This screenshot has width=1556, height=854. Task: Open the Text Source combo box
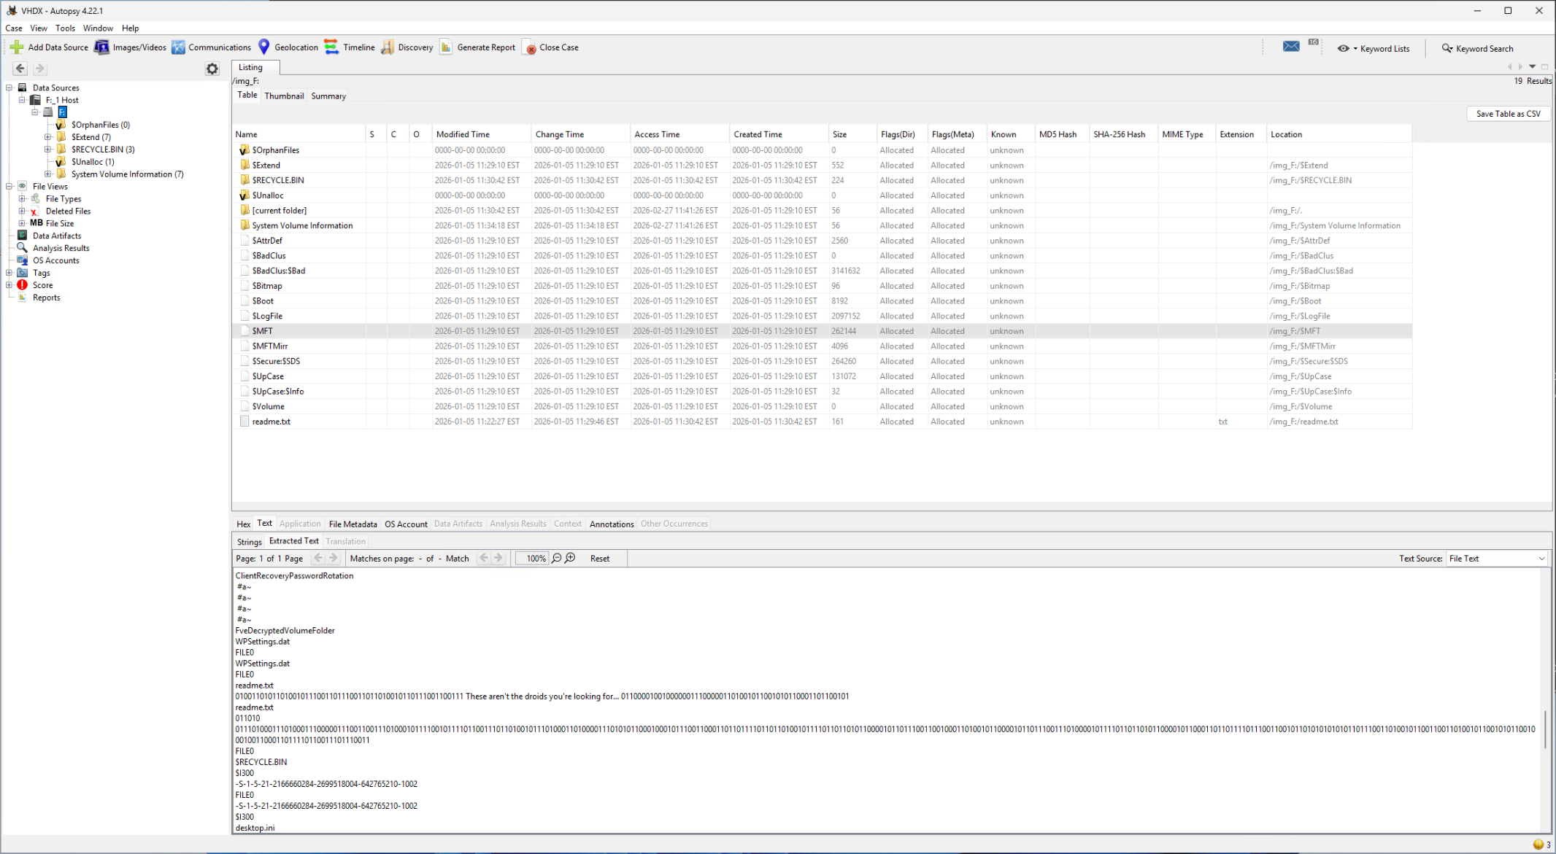[x=1496, y=559]
